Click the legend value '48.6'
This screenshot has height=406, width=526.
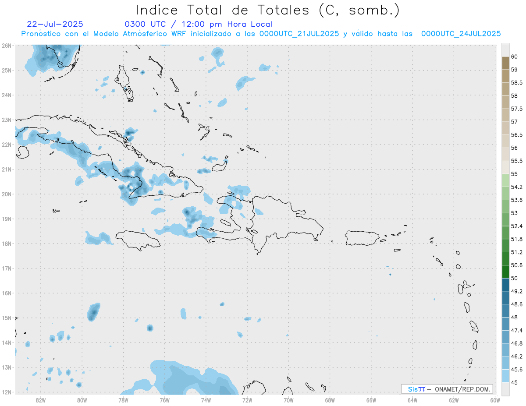click(517, 304)
